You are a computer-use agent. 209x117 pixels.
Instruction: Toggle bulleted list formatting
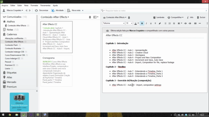(165, 23)
